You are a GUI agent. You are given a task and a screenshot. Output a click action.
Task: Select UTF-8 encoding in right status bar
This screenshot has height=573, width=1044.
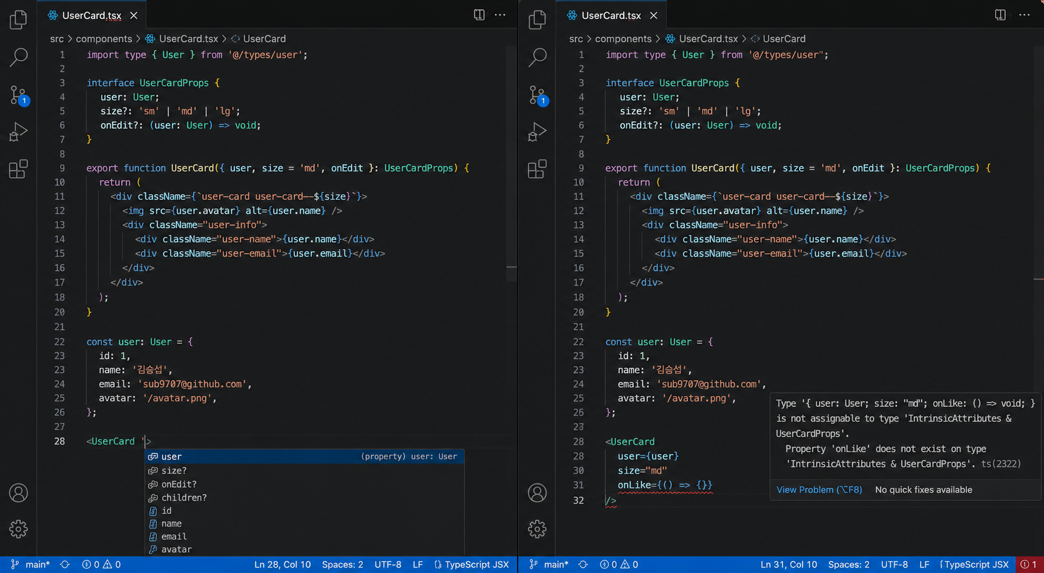(x=894, y=564)
